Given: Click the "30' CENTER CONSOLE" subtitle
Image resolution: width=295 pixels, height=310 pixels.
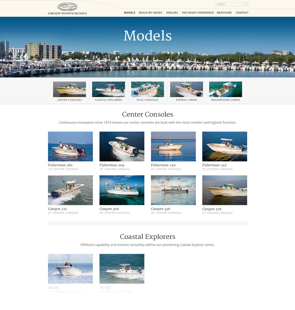Looking at the screenshot, I should tap(115, 213).
